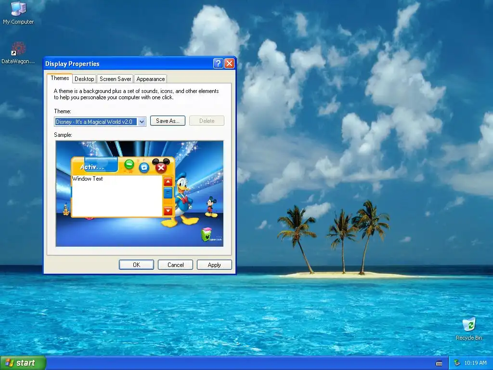
Task: Click the Display Properties help question button
Action: coord(218,63)
